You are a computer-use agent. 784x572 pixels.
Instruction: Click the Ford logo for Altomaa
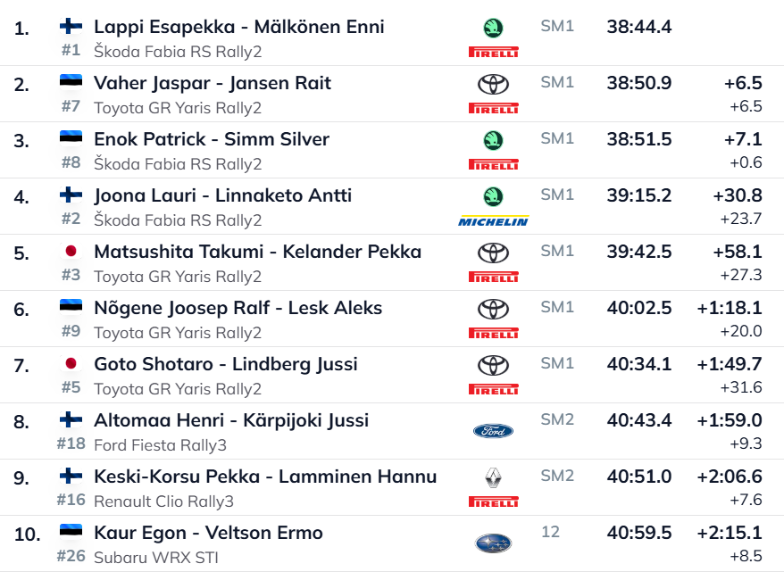pos(493,431)
